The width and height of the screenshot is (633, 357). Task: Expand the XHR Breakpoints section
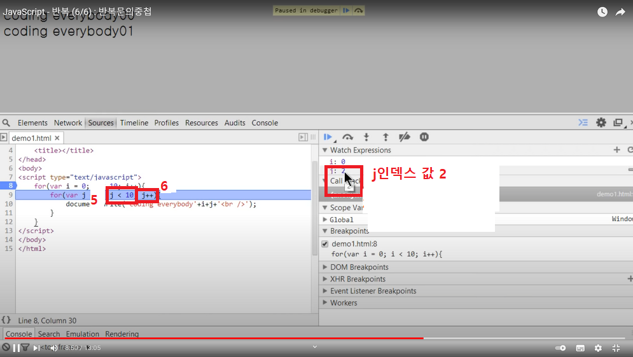pos(324,279)
